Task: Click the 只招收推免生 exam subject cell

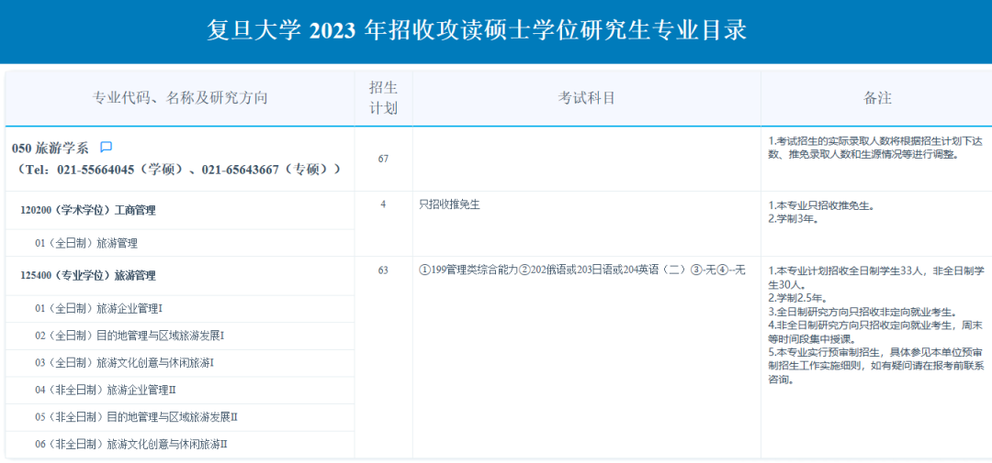Action: click(x=449, y=204)
